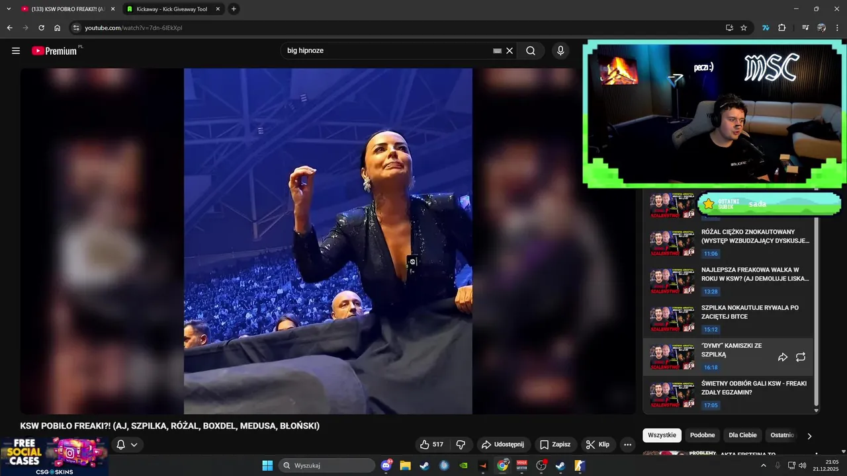The height and width of the screenshot is (476, 847).
Task: Click the magnifier search button
Action: point(531,51)
